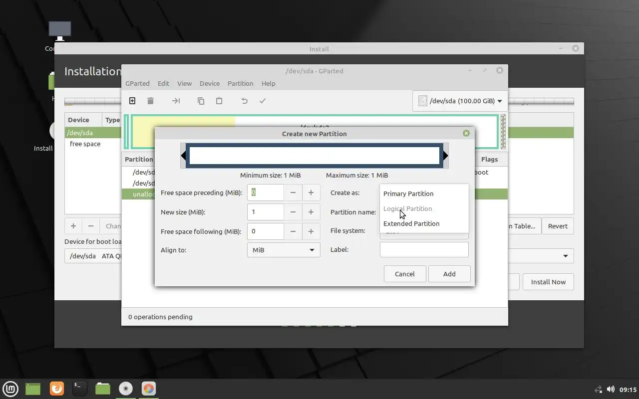Click the Partition column header in GParted
This screenshot has height=399, width=639.
(139, 159)
